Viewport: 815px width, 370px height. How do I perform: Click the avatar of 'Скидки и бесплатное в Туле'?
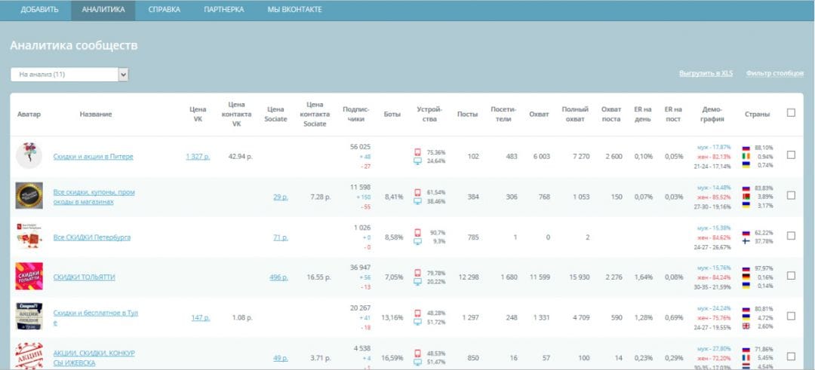[x=29, y=316]
